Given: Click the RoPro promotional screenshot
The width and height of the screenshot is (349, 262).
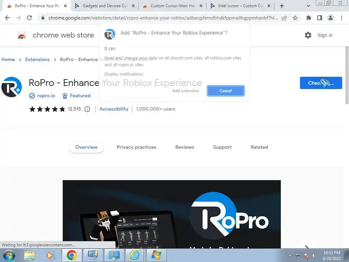Looking at the screenshot, I should click(x=172, y=214).
